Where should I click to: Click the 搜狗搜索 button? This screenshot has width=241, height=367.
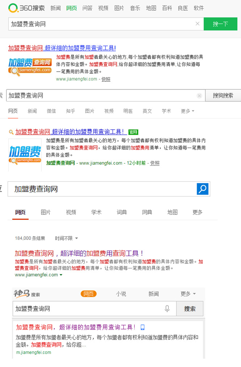223,96
